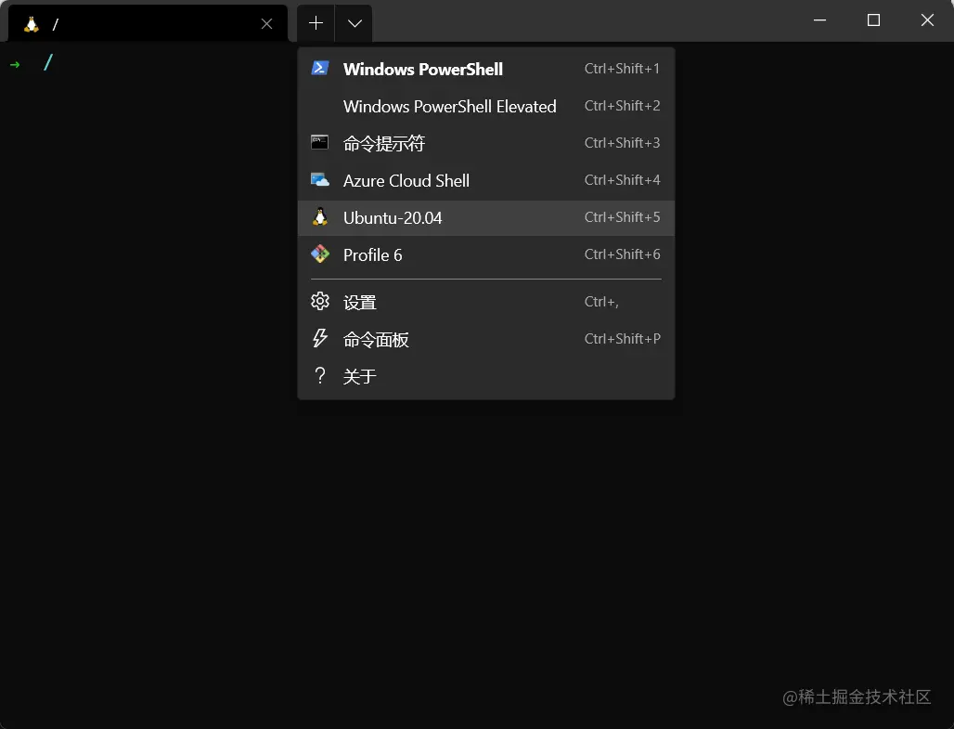Click the lightning bolt icon beside 命令面板

point(320,338)
